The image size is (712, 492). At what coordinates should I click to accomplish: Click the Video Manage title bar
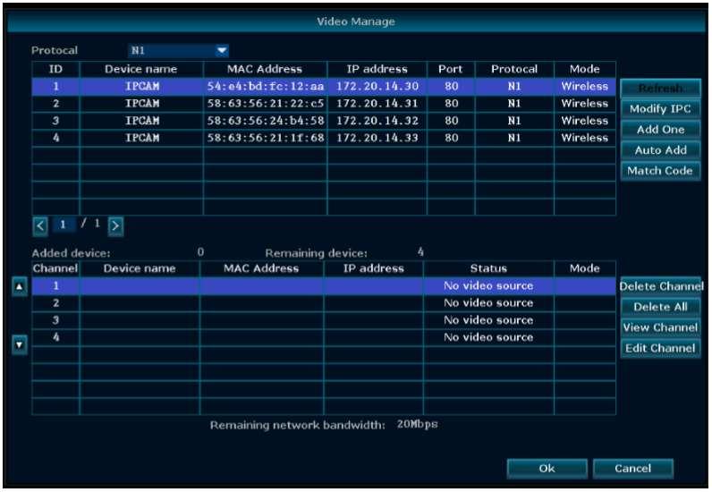coord(356,21)
